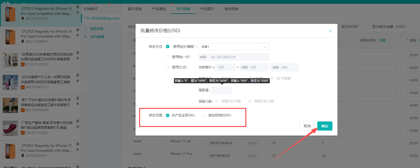420x168 pixels.
Task: Switch to the 基本信息 tab
Action: coord(135,9)
